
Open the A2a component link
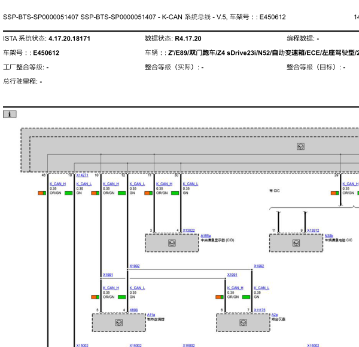pos(275,315)
